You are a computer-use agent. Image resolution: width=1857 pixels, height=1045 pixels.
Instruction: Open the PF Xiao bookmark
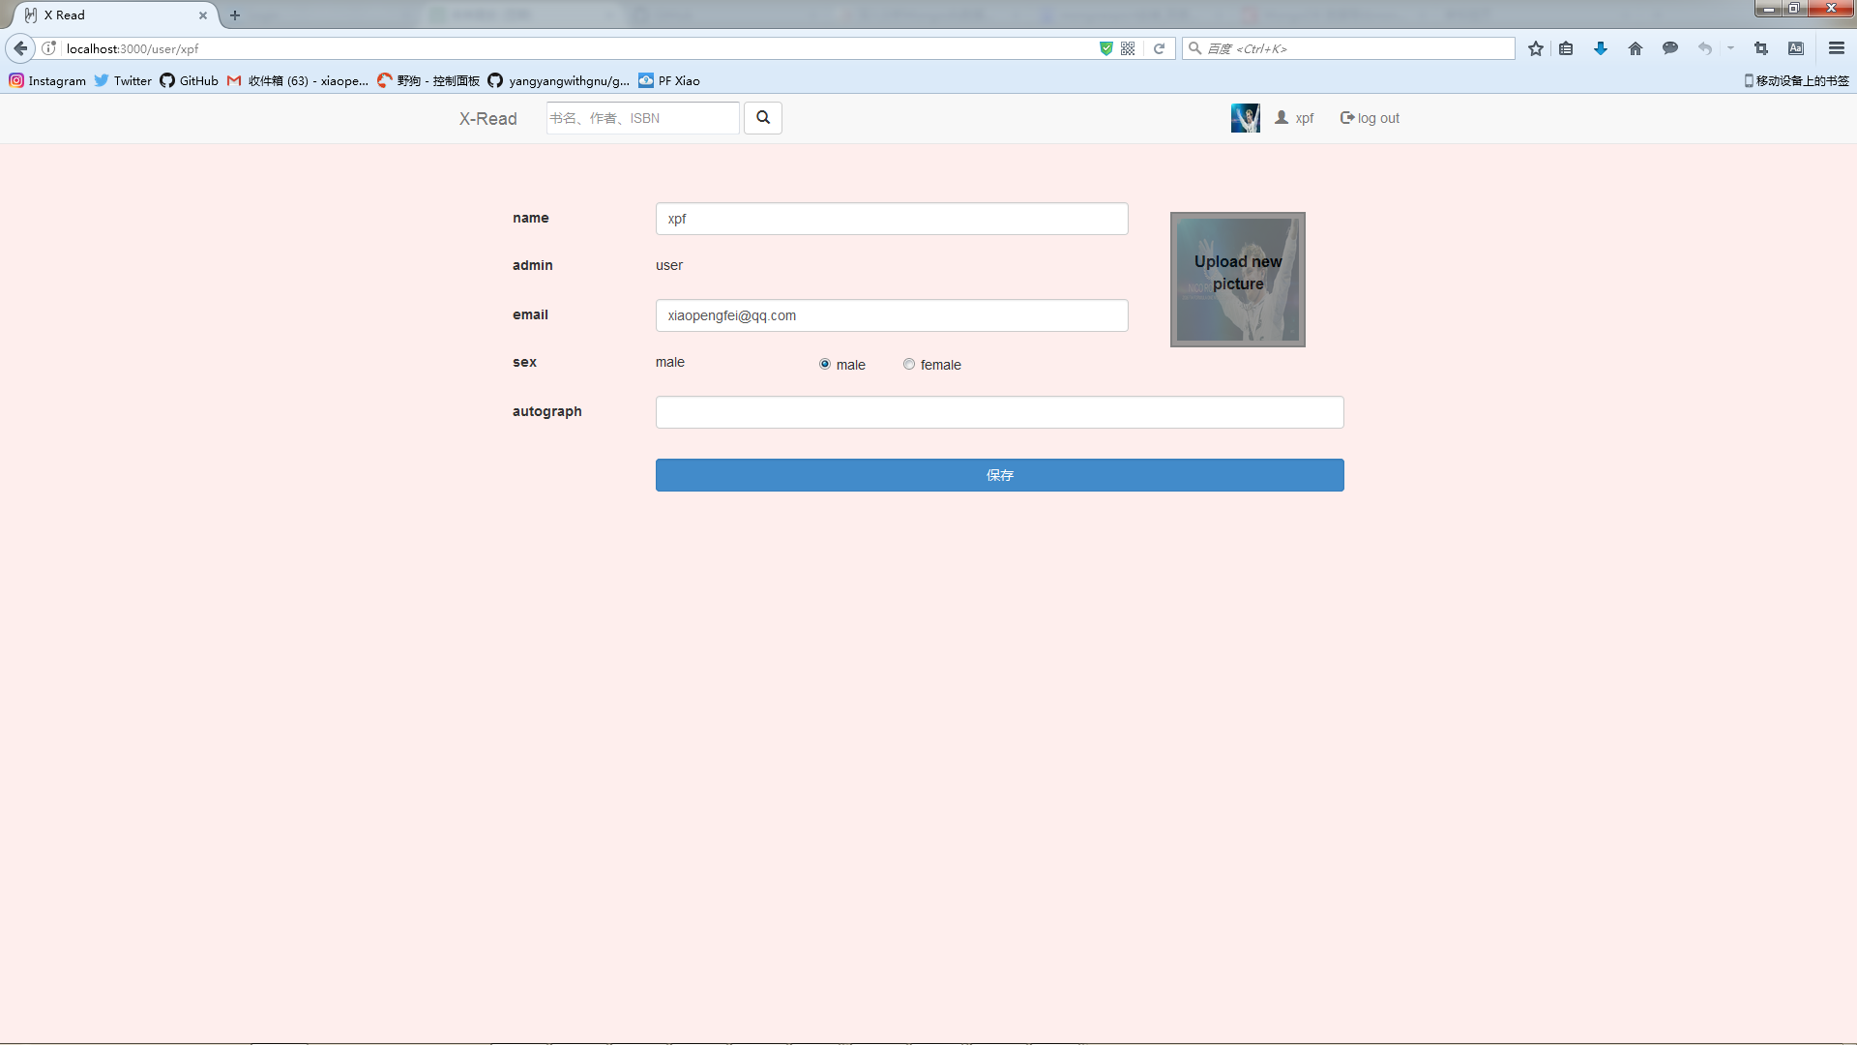pos(669,81)
